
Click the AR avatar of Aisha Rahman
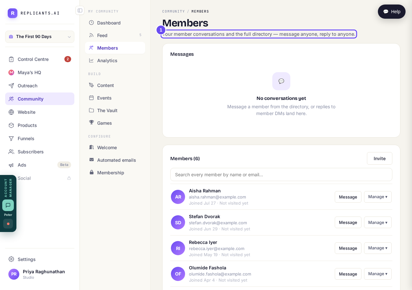(x=178, y=197)
